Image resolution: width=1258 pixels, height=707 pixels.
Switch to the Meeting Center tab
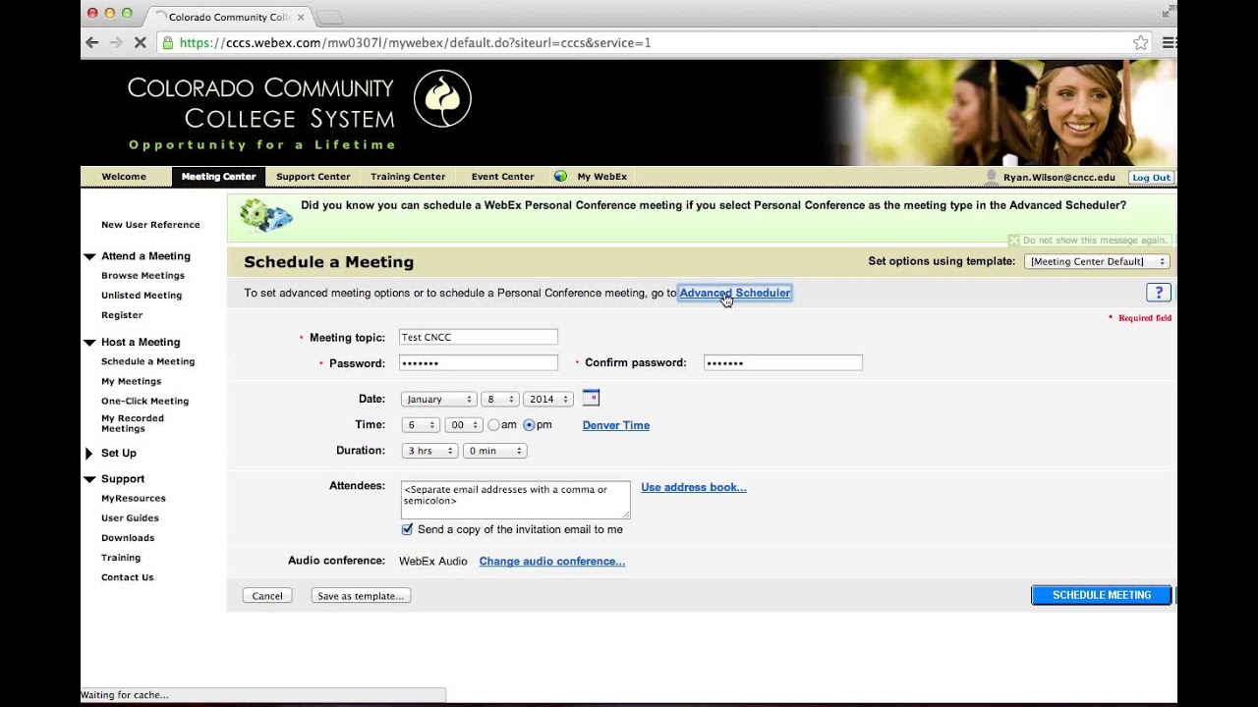pos(218,177)
